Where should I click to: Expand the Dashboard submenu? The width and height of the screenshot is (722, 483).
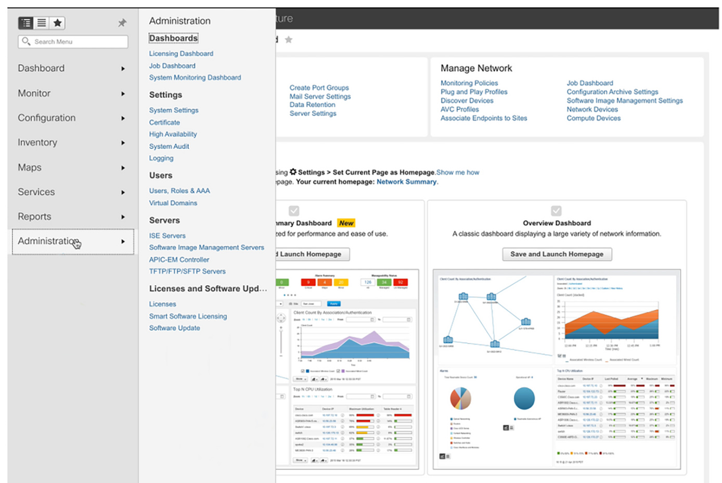pyautogui.click(x=123, y=68)
